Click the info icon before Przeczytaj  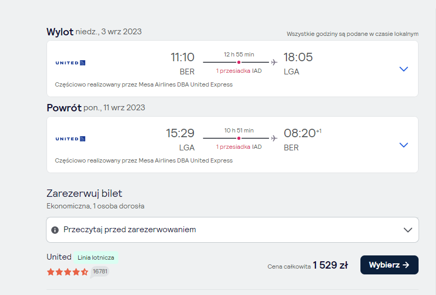55,230
